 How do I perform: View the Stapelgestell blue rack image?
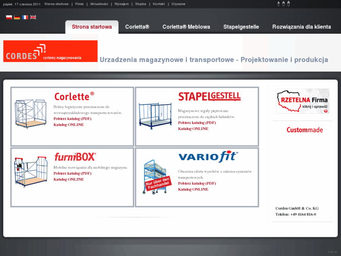[x=155, y=116]
